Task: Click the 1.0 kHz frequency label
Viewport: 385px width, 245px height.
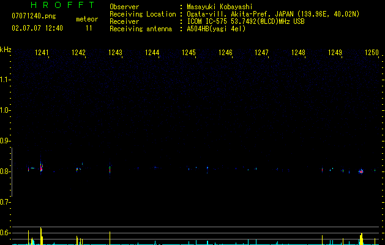Action: [5, 110]
